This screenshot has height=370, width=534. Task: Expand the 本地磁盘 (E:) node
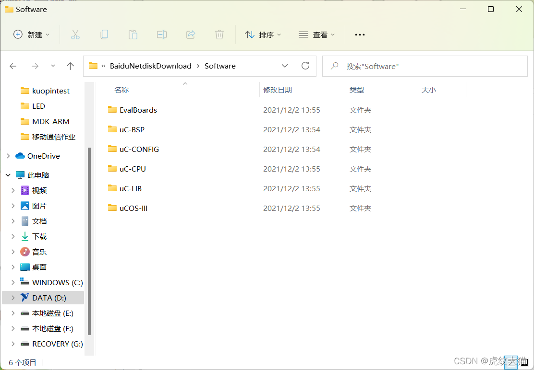13,313
